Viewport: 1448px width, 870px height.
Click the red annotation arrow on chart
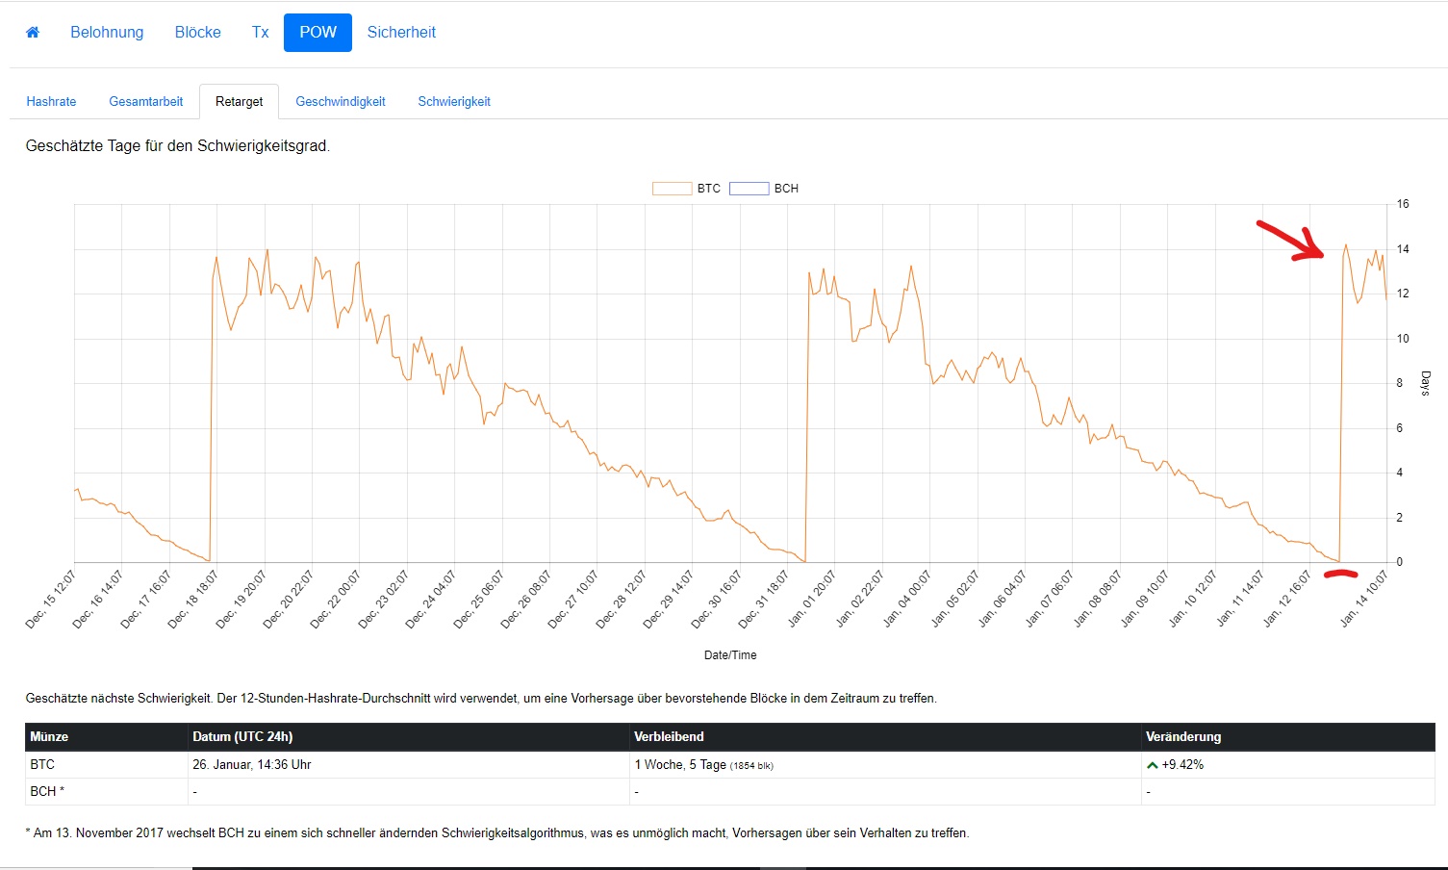coord(1291,241)
